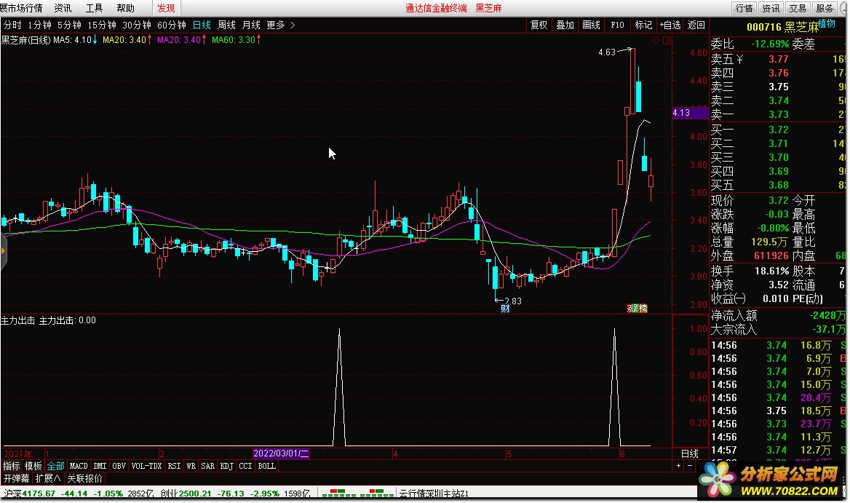Switch indicator to OBV
This screenshot has width=850, height=503.
click(x=119, y=466)
